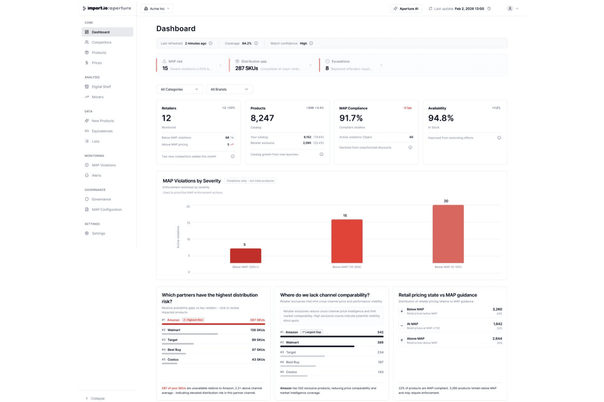Collapse the sidebar navigation
This screenshot has height=402, width=604.
tap(95, 398)
